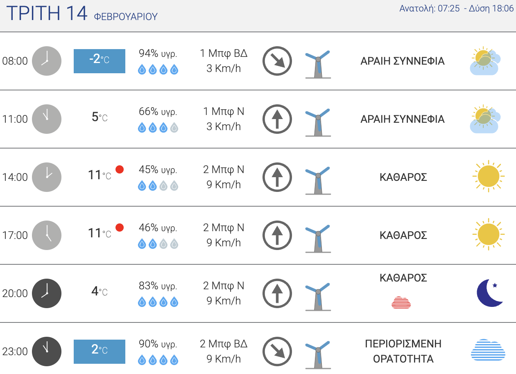Screen dimensions: 516x374
Task: Click the ΤΡΙΤΗ 14 date heading
Action: coord(47,13)
